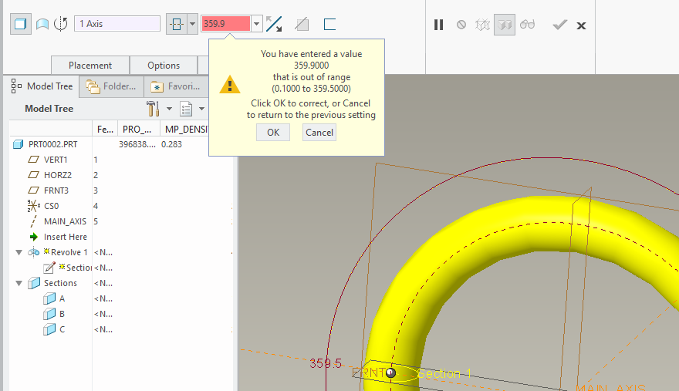Select the revolve as surface icon
The width and height of the screenshot is (679, 391).
point(42,24)
